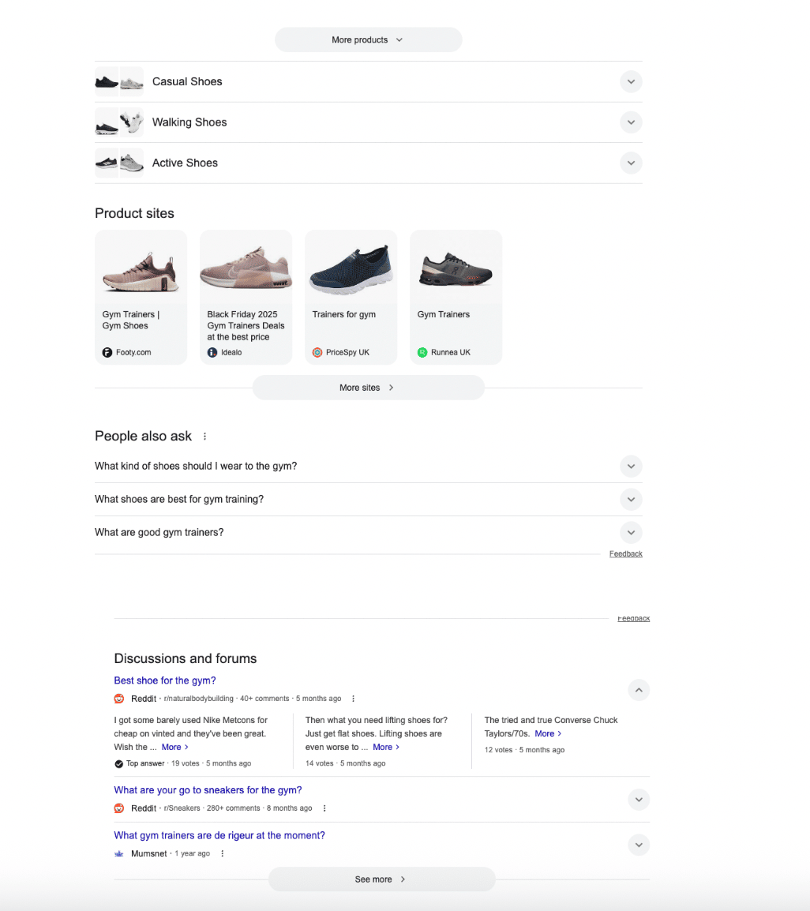The height and width of the screenshot is (911, 810).
Task: Click the Idealo site favicon
Action: pos(212,352)
